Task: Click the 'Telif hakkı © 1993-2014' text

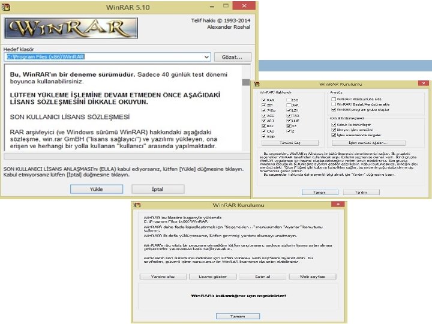Action: [x=221, y=20]
